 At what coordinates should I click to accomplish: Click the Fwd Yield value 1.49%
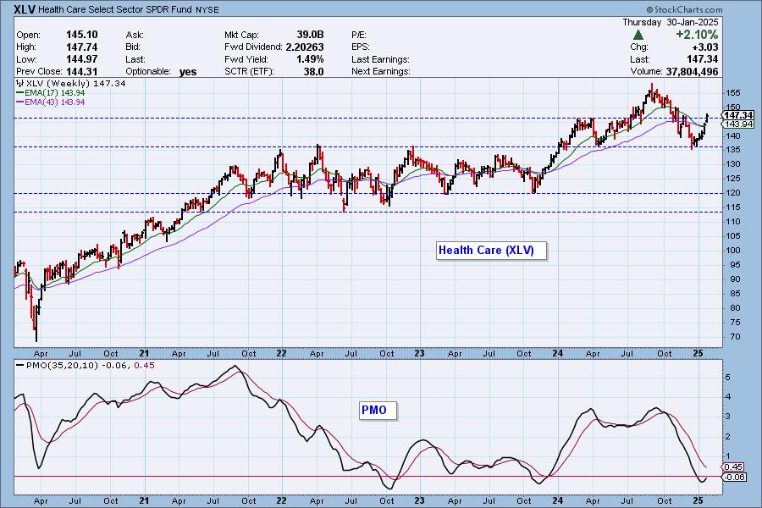(310, 59)
